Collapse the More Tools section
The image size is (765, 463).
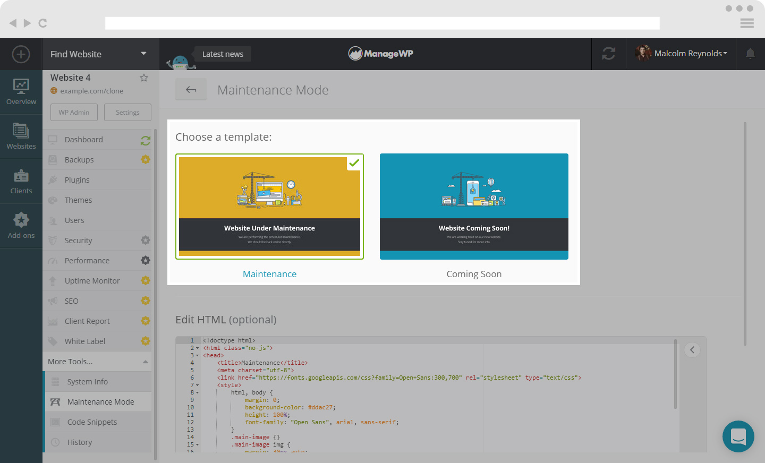pyautogui.click(x=145, y=362)
